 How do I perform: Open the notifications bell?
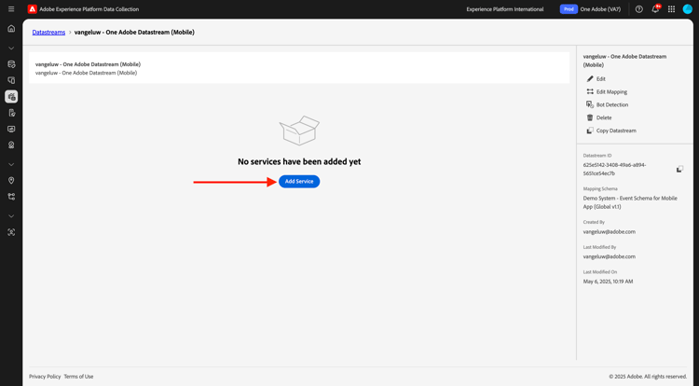click(655, 9)
